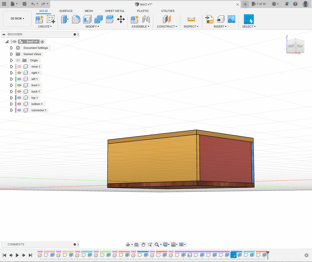This screenshot has width=312, height=262.
Task: Select the Shell tool
Action: click(87, 19)
